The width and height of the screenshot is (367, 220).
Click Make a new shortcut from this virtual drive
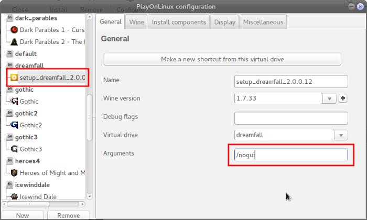tap(222, 59)
